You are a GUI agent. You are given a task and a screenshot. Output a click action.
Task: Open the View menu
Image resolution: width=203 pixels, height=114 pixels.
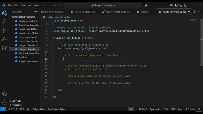(36, 5)
